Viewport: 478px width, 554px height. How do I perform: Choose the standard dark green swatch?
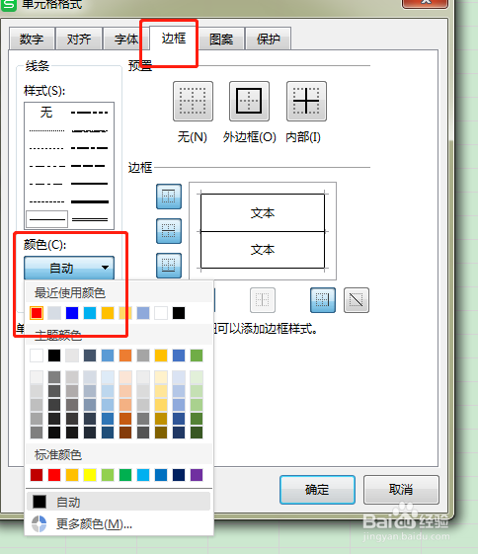pos(125,475)
